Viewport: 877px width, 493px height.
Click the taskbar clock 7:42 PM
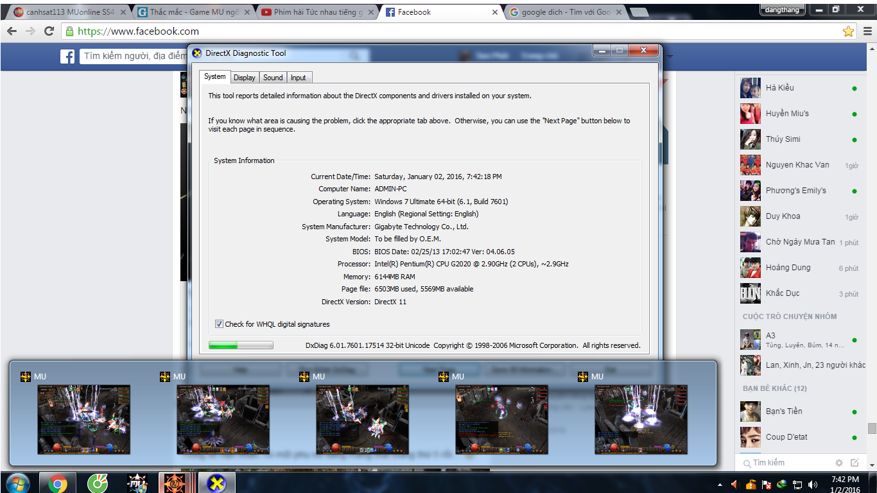coord(845,480)
